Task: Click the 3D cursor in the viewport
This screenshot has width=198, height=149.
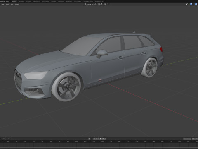Action: 100,81
